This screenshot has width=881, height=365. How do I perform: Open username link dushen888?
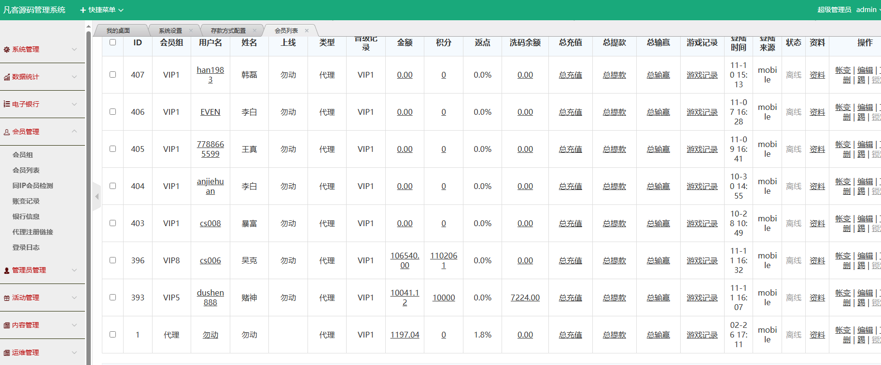pos(210,297)
